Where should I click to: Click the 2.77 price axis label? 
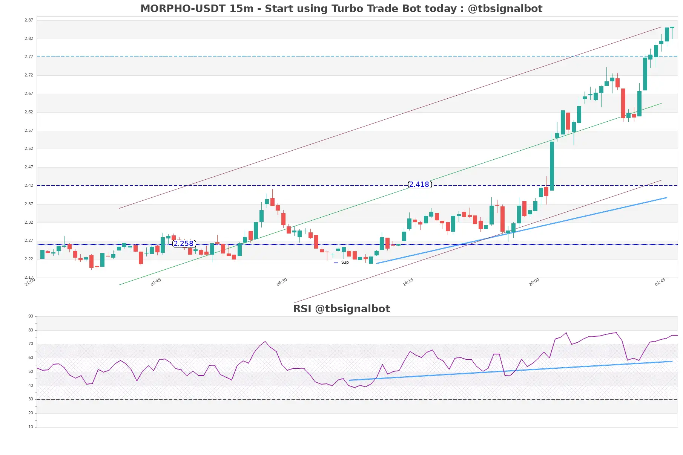(x=29, y=56)
